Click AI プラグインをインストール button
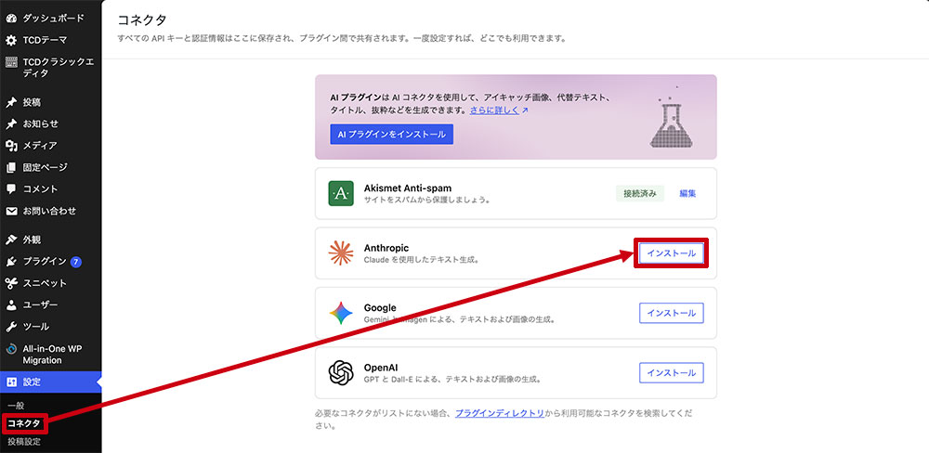Viewport: 929px width, 453px height. pos(392,135)
